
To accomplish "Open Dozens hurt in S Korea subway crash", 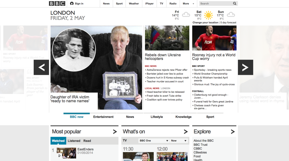I will coord(168,78).
